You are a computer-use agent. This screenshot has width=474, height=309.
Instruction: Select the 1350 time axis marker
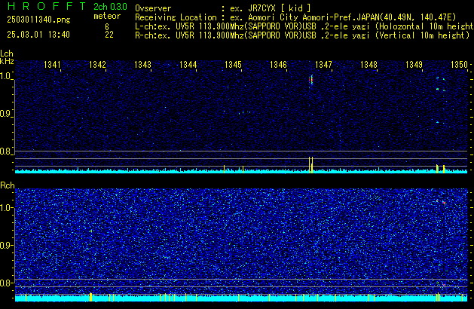pyautogui.click(x=460, y=65)
